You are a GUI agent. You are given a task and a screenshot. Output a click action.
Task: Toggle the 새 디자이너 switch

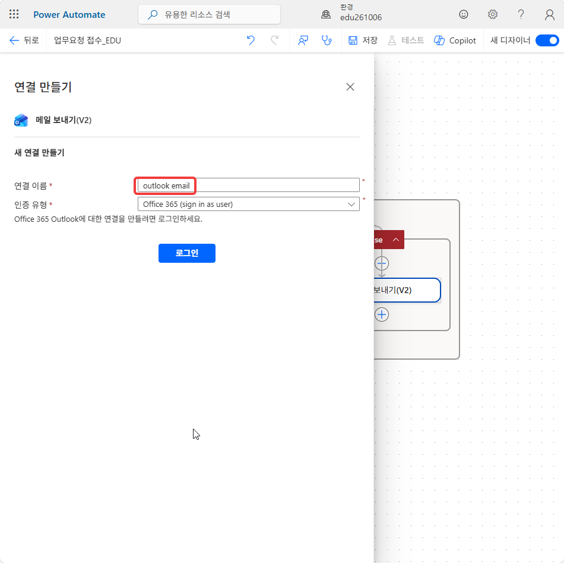click(547, 40)
